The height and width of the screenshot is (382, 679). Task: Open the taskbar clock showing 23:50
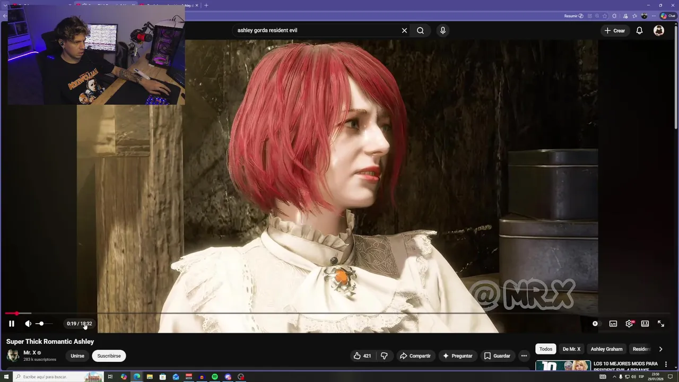pos(657,377)
